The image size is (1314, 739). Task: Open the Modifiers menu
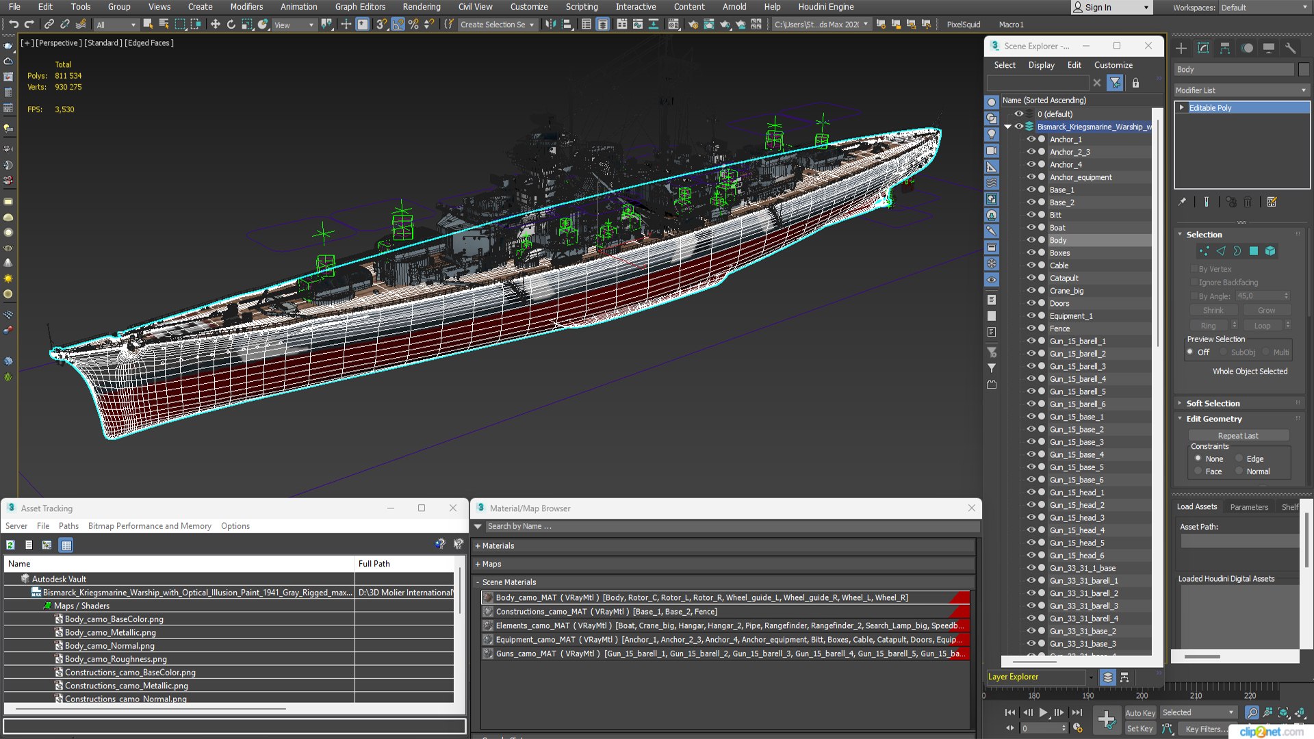tap(246, 7)
